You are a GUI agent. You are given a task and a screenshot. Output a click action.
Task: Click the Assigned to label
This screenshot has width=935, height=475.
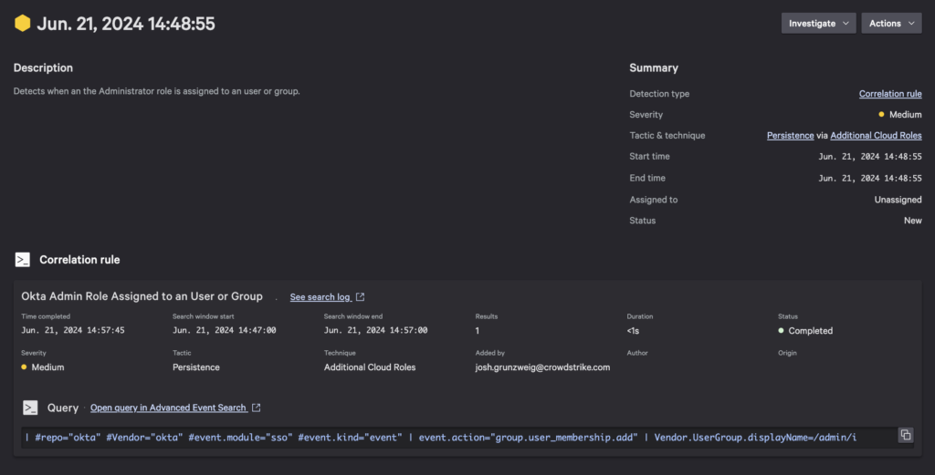click(653, 200)
